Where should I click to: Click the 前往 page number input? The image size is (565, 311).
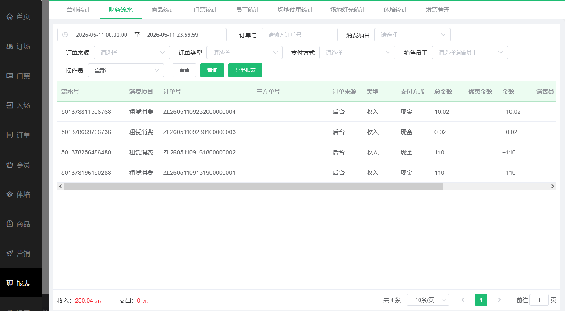pyautogui.click(x=539, y=300)
